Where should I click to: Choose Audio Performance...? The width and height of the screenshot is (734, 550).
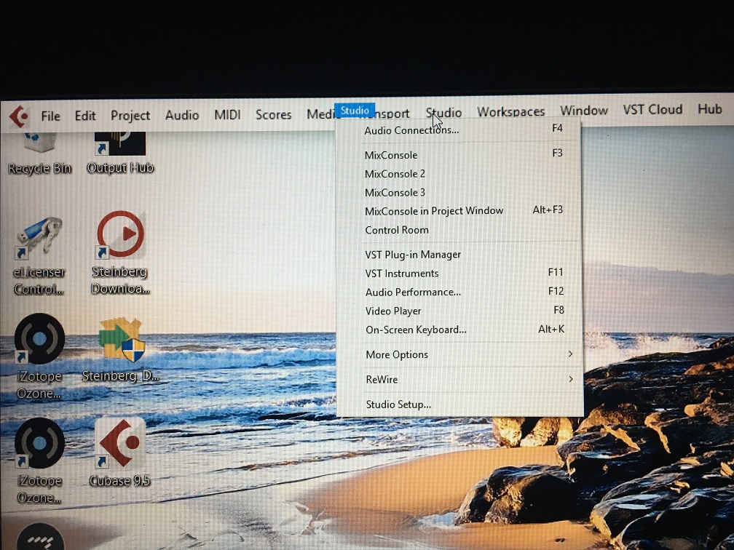click(x=459, y=292)
